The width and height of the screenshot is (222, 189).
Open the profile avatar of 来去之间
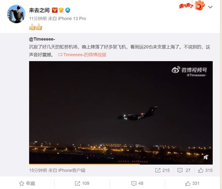pos(16,14)
